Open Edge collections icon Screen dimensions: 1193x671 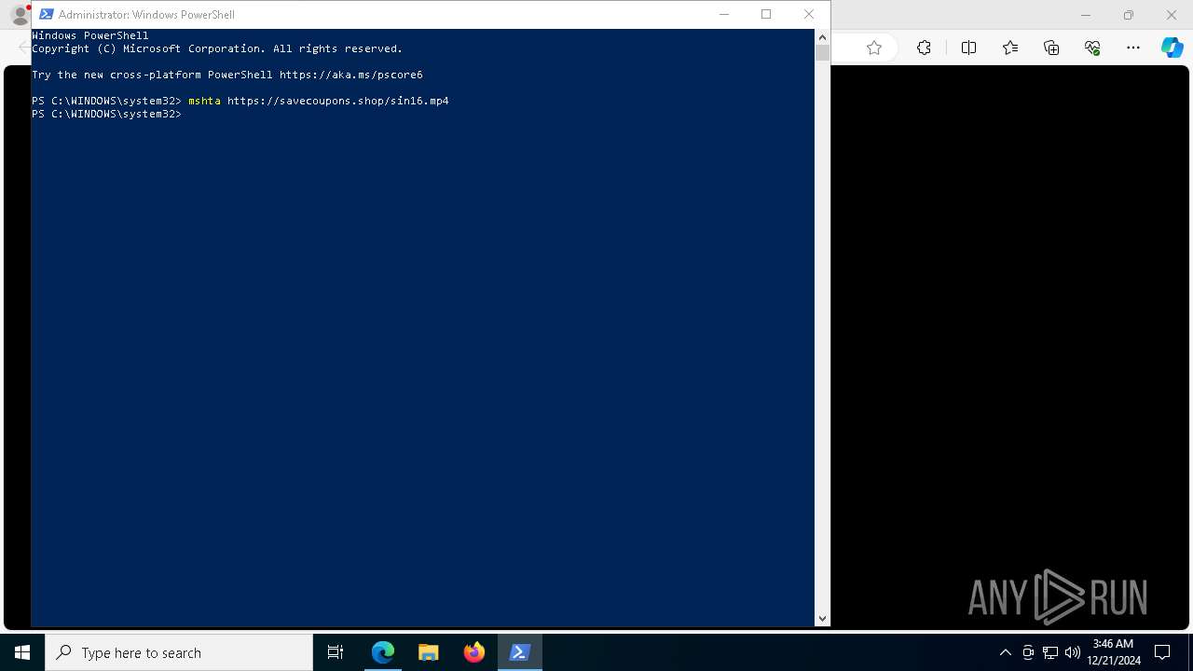(1051, 48)
